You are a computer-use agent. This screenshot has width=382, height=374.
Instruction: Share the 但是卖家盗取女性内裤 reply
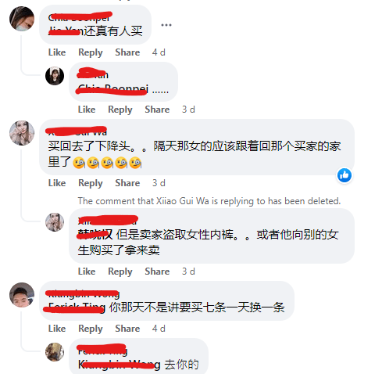pos(157,272)
